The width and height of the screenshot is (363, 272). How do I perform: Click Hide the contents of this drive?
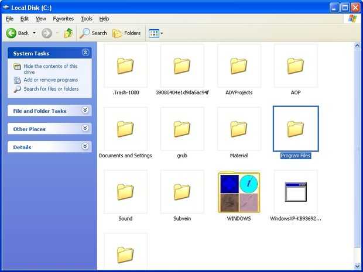[x=50, y=69]
